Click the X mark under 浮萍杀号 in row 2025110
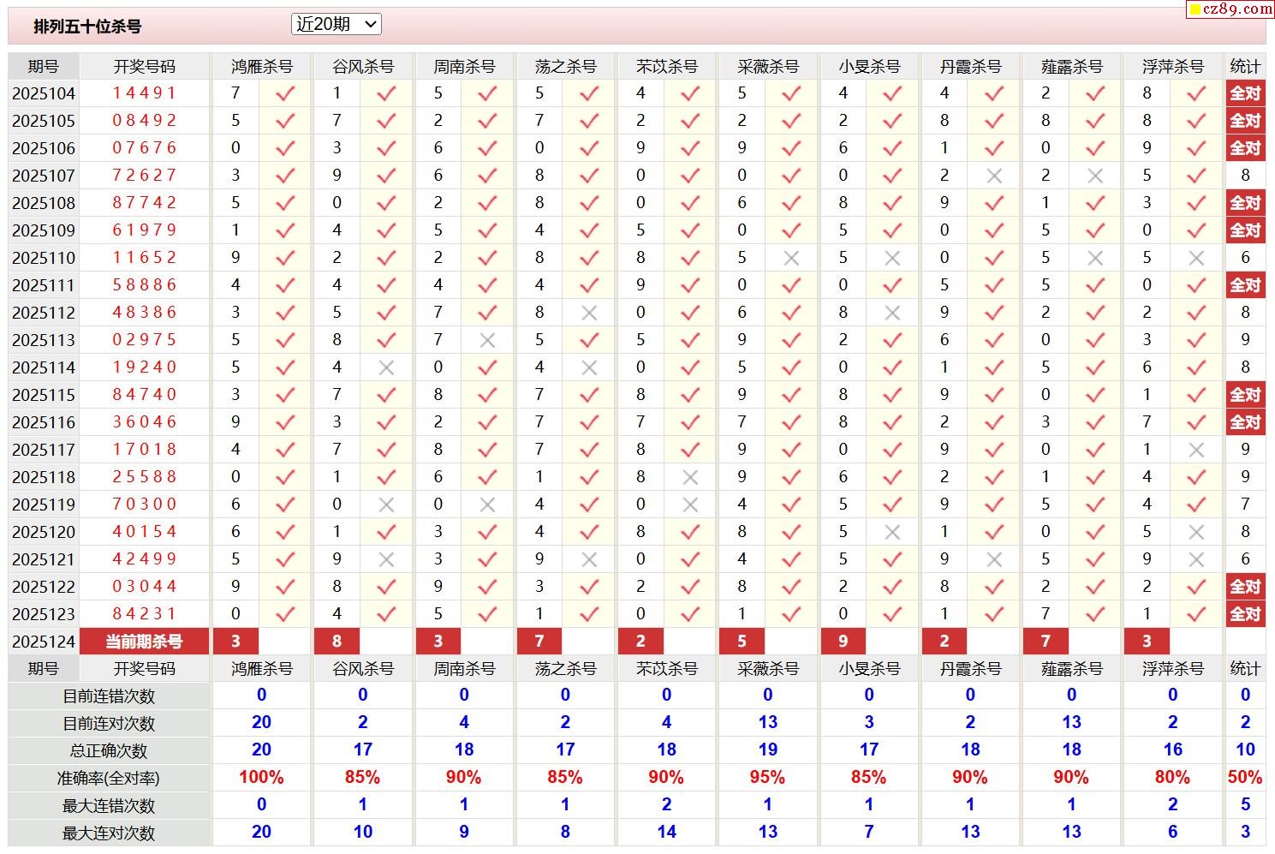The image size is (1275, 854). click(1196, 258)
